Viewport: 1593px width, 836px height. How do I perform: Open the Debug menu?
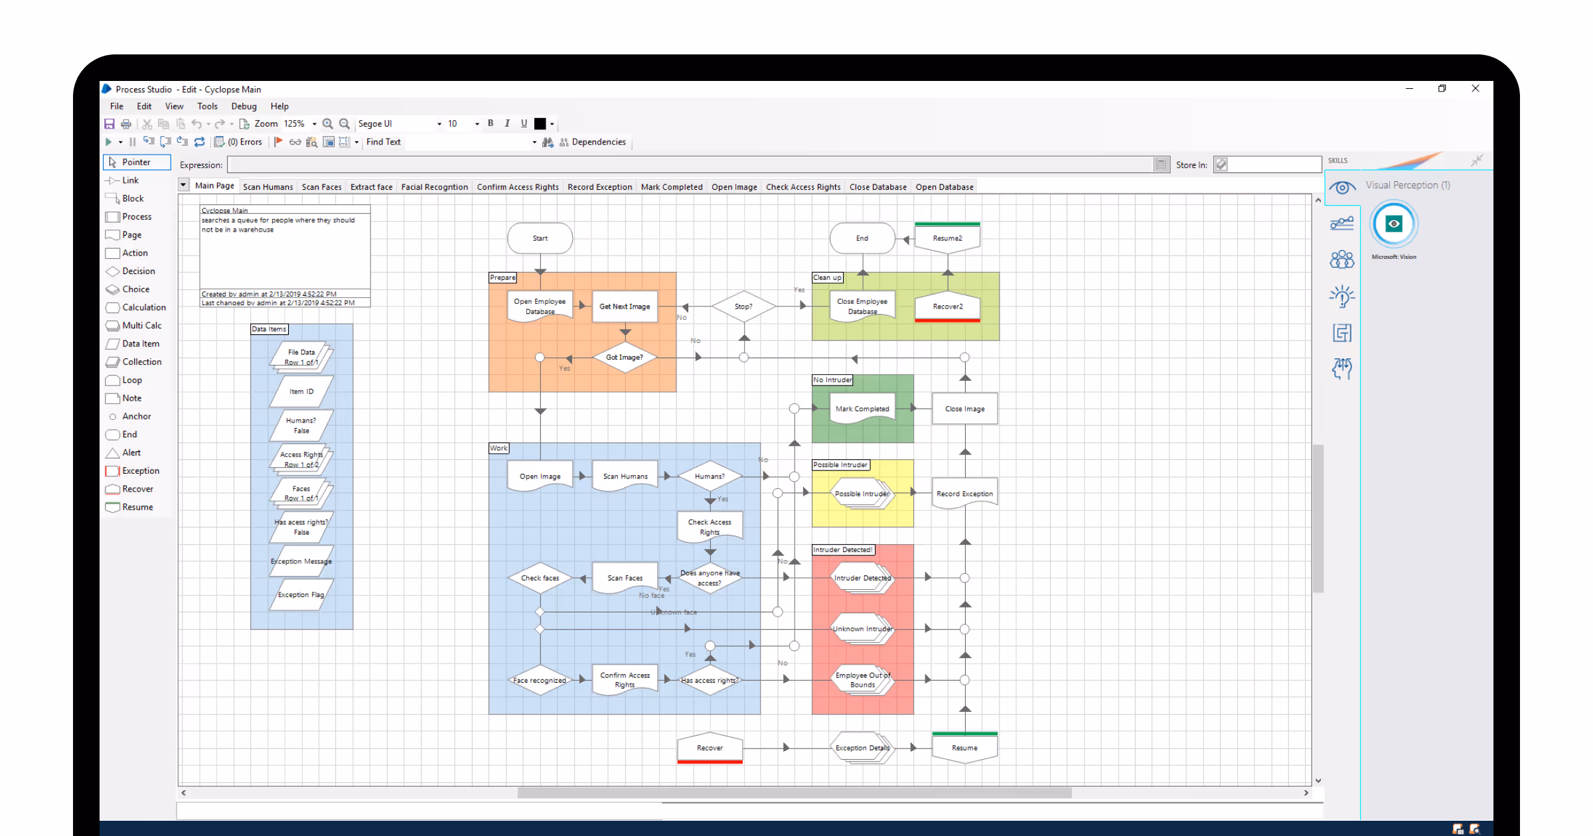pos(244,106)
